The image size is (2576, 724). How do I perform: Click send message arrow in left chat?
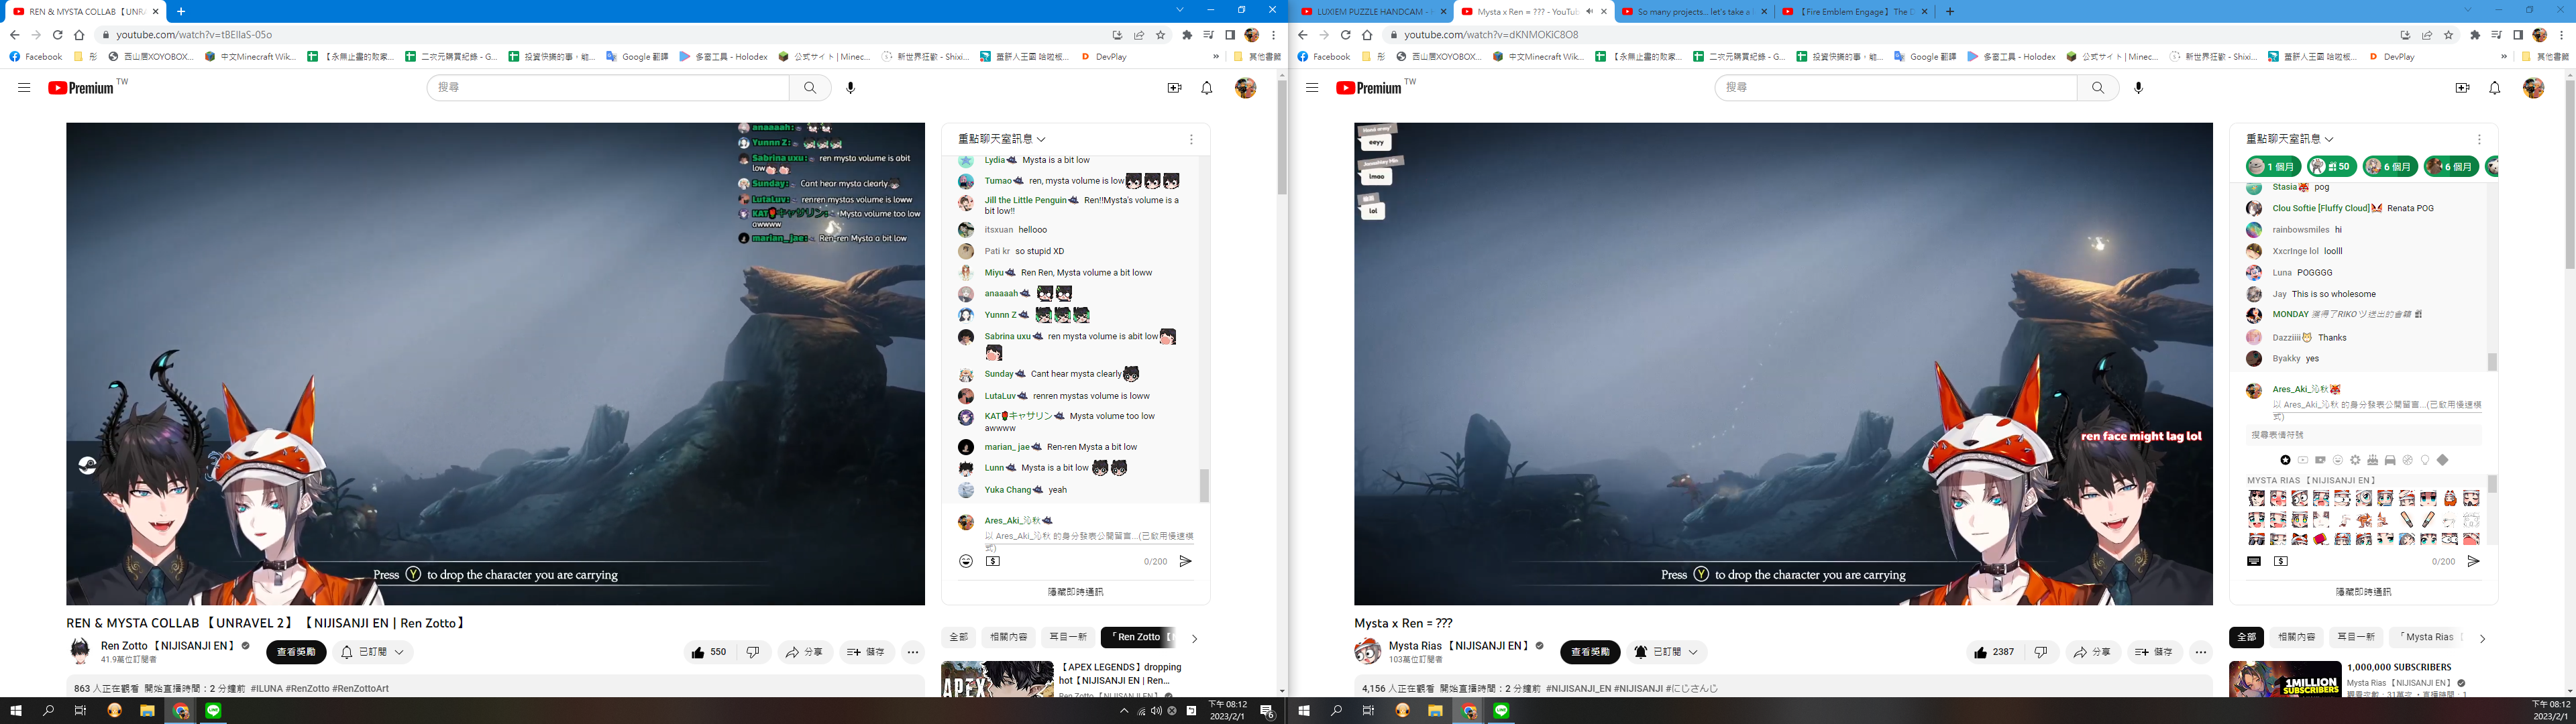(x=1185, y=561)
